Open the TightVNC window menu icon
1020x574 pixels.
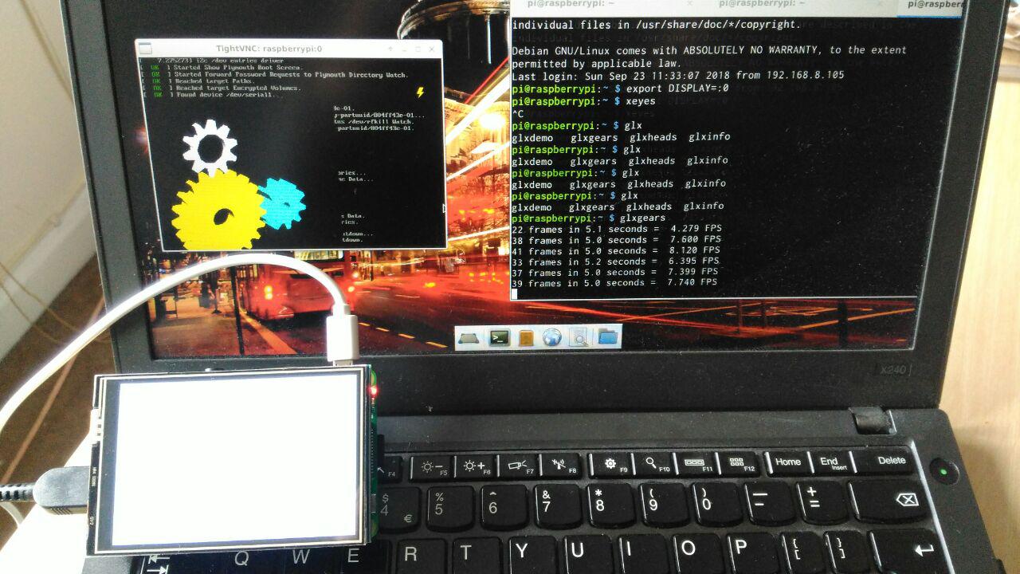pos(144,49)
